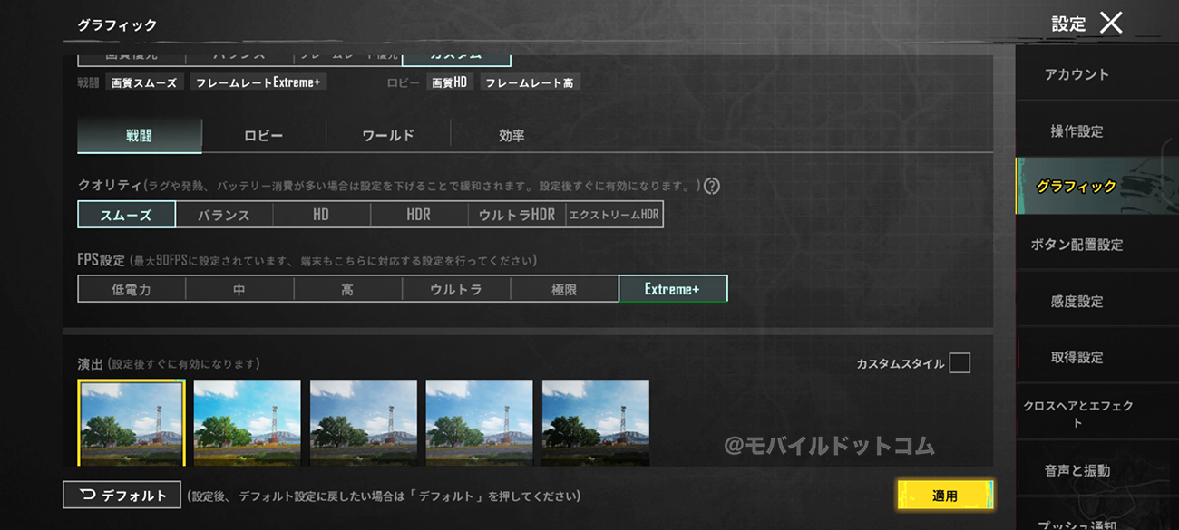Close settings with the X icon
Viewport: 1179px width, 530px height.
click(1111, 23)
